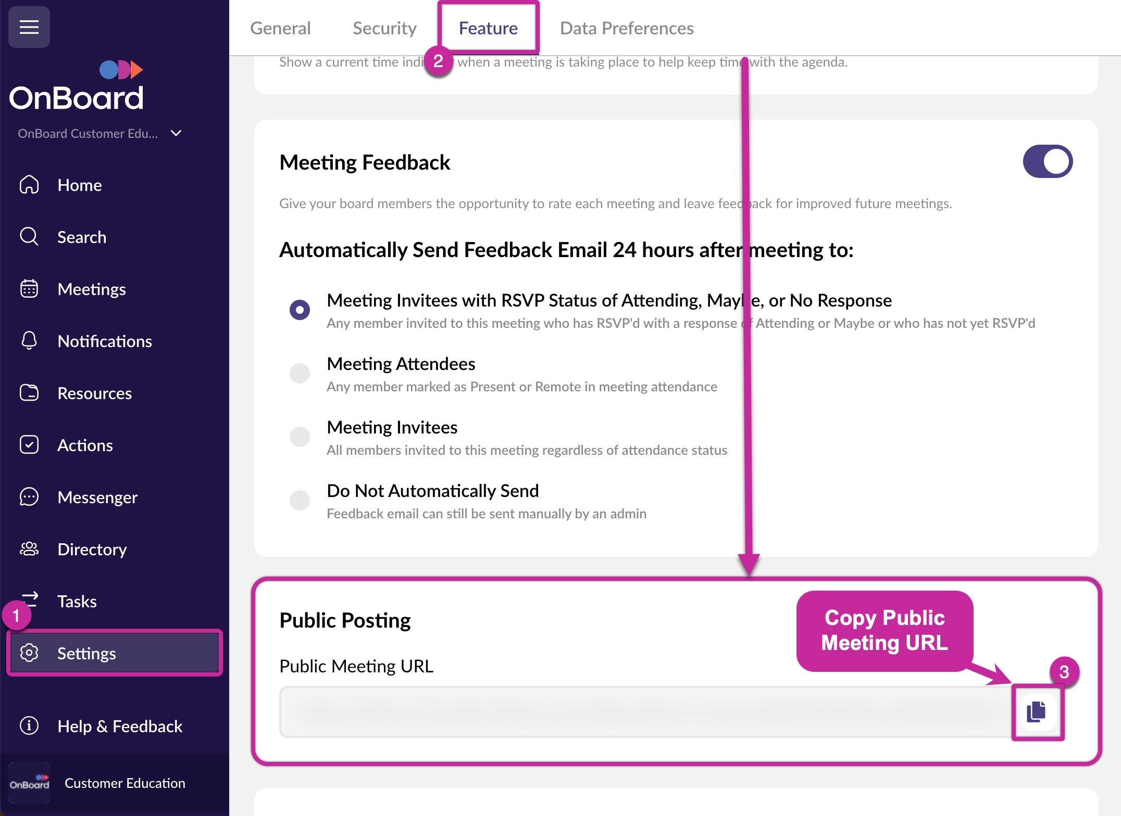Open Notifications bell icon
This screenshot has height=816, width=1121.
[29, 341]
